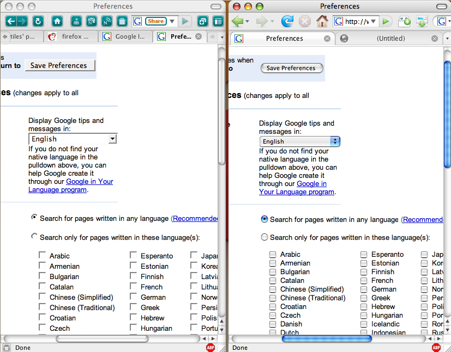Close the (Untitled) tab in the right window
Viewport: 451px width, 352px height.
(435, 39)
